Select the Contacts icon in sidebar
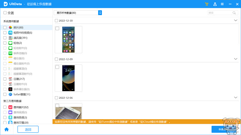 pyautogui.click(x=10, y=38)
